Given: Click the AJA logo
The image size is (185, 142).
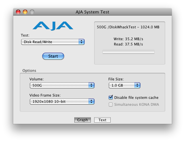Looking at the screenshot, I should 53,26.
